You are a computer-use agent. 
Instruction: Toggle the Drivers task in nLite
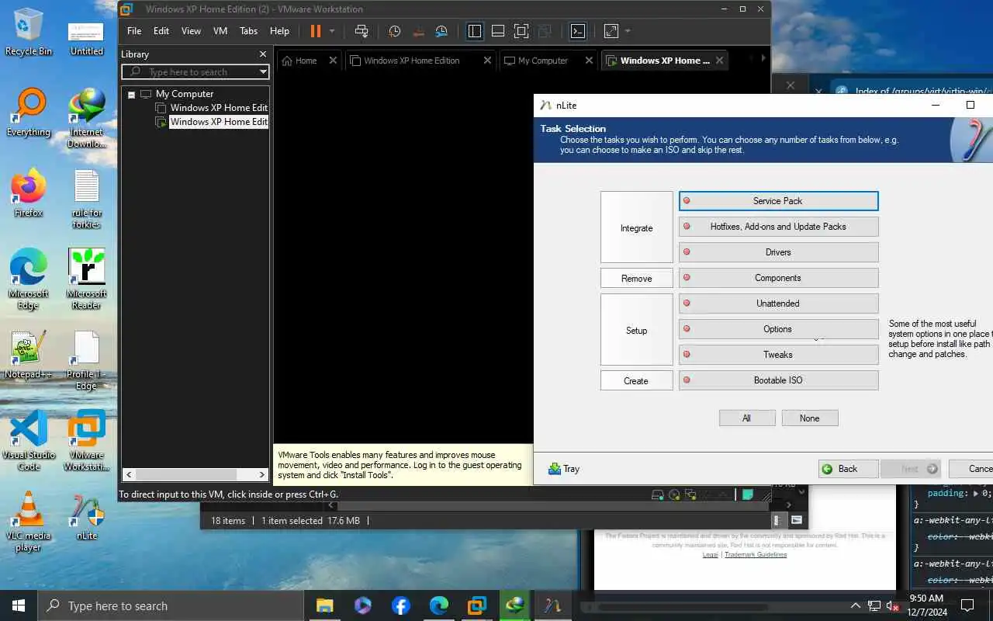point(778,252)
